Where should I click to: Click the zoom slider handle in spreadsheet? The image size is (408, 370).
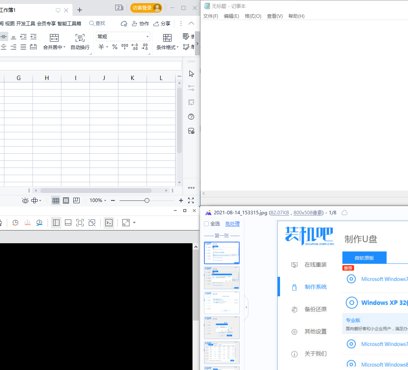coord(147,200)
